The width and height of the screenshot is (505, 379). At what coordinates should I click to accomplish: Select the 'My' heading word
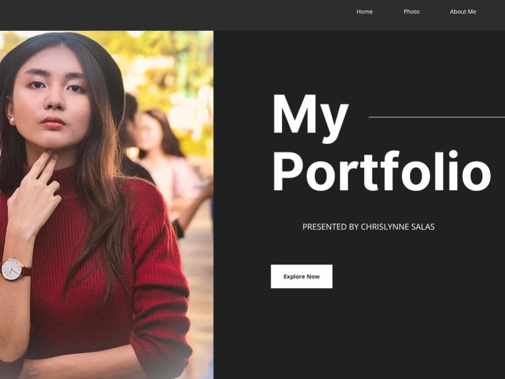pyautogui.click(x=311, y=119)
